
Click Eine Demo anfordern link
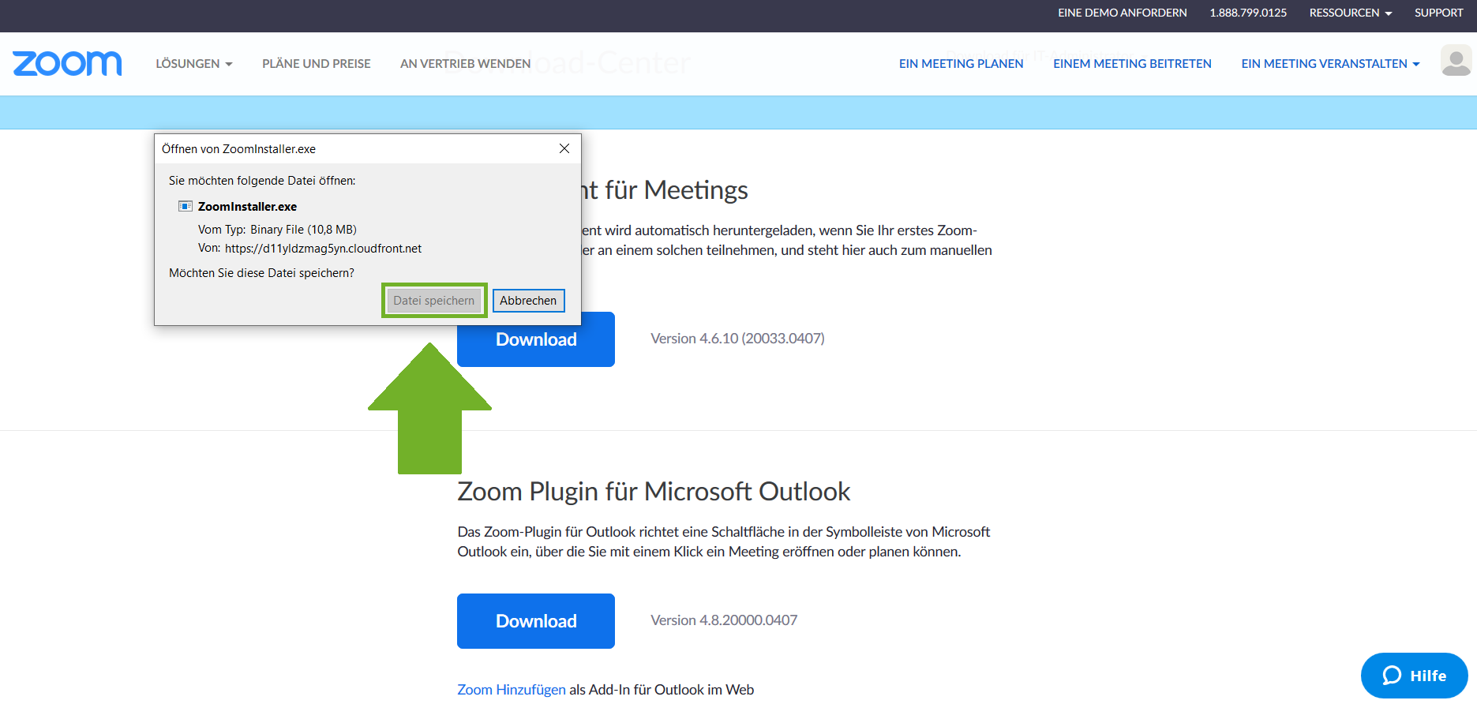(1122, 13)
